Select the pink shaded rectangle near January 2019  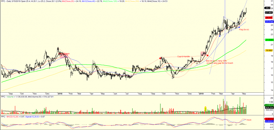pyautogui.click(x=203, y=54)
